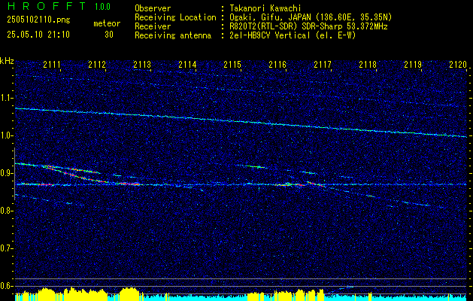Click the 1.0 kHz axis label
The width and height of the screenshot is (473, 301).
(6, 136)
